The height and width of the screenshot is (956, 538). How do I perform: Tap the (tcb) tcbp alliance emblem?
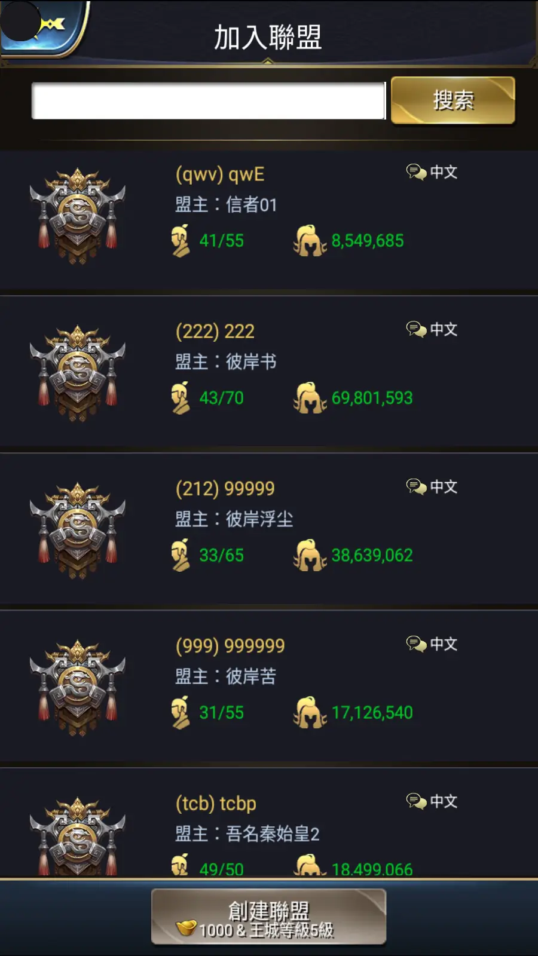[78, 836]
